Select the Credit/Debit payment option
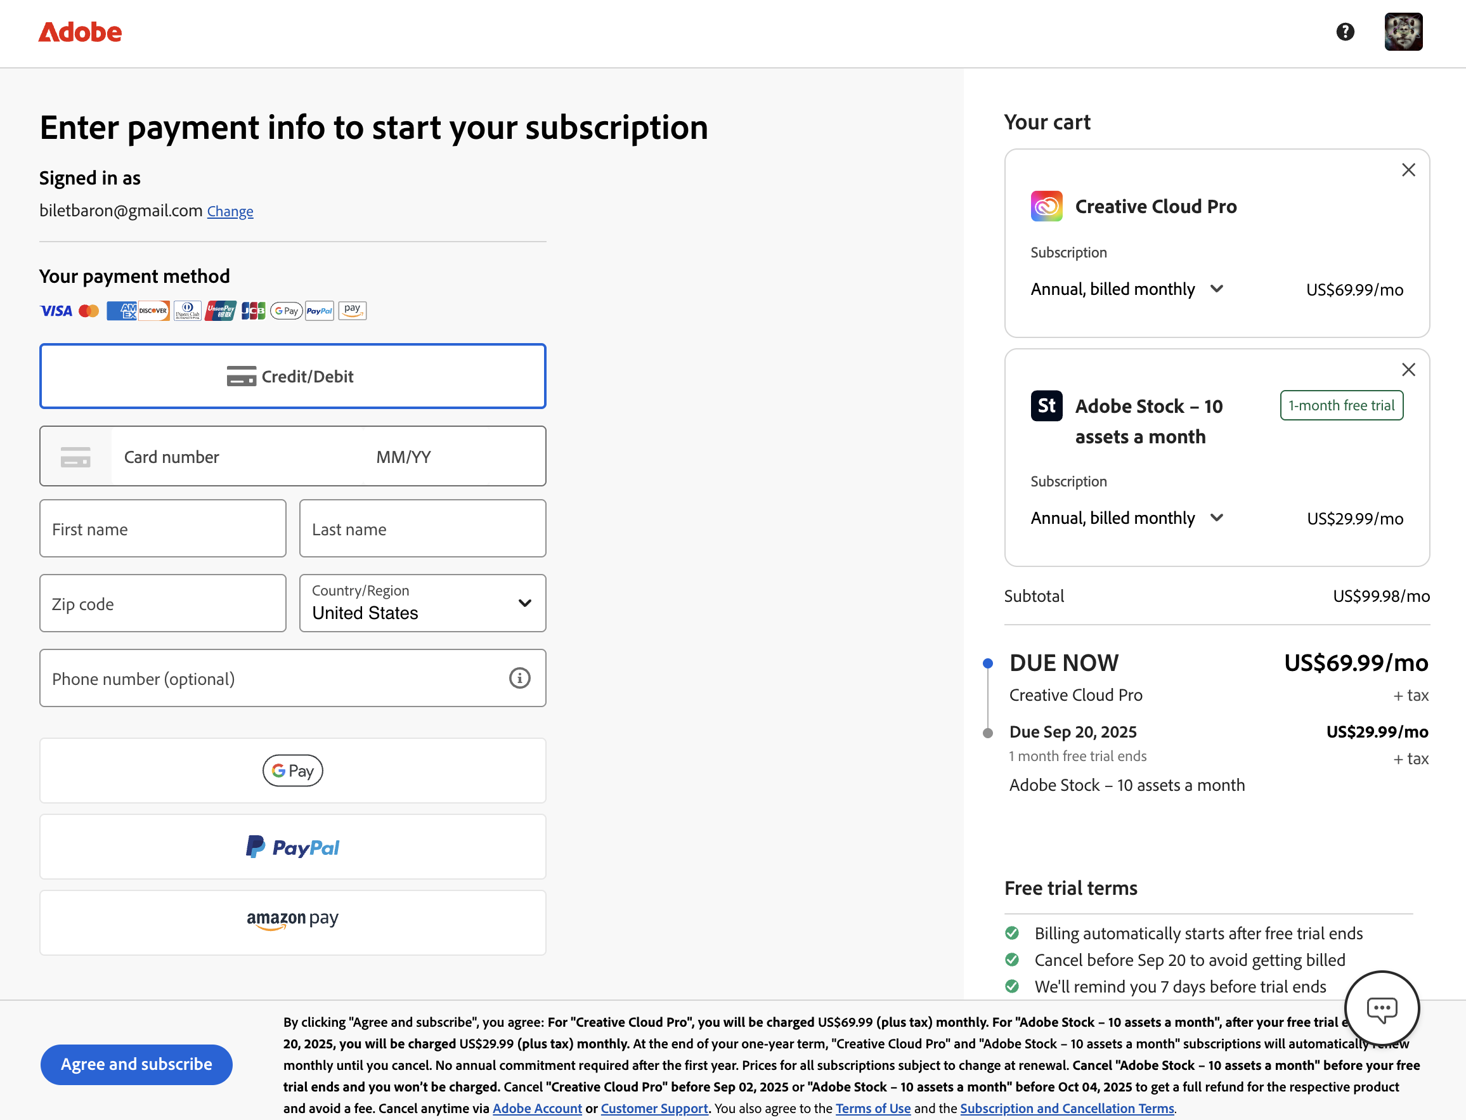 [292, 376]
